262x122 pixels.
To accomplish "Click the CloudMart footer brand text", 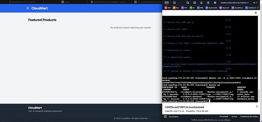I will [x=35, y=108].
